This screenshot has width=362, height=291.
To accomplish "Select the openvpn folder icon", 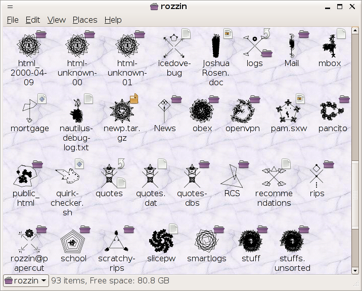I will [x=242, y=111].
